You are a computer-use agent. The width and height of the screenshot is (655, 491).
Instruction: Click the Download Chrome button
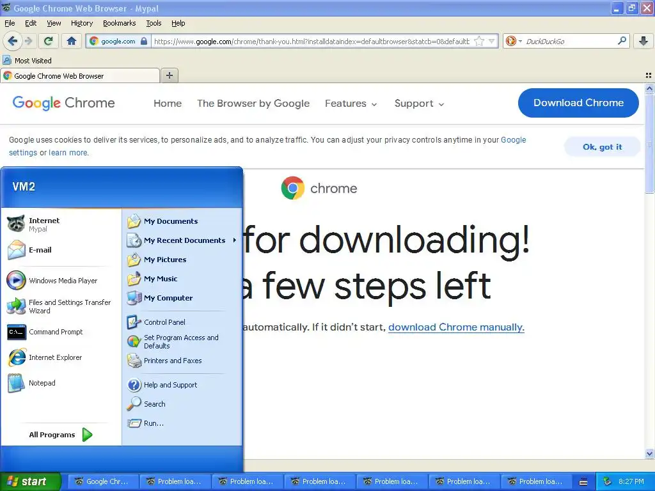(578, 103)
